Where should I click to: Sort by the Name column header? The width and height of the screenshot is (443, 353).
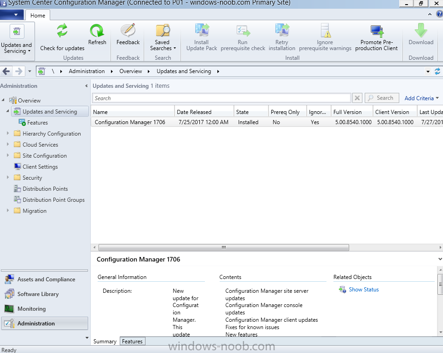[133, 112]
